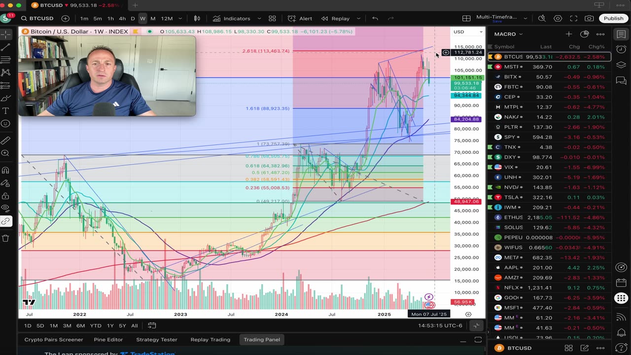
Task: Select the M monthly timeframe
Action: 153,18
